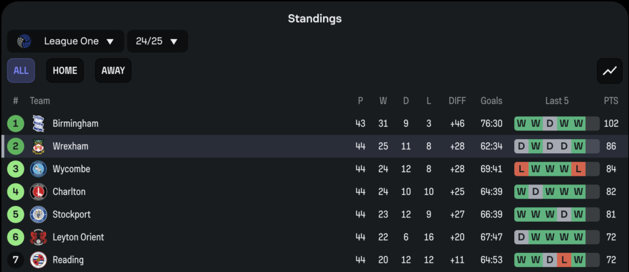Sort the table by PTS column header
This screenshot has width=629, height=272.
tap(611, 101)
